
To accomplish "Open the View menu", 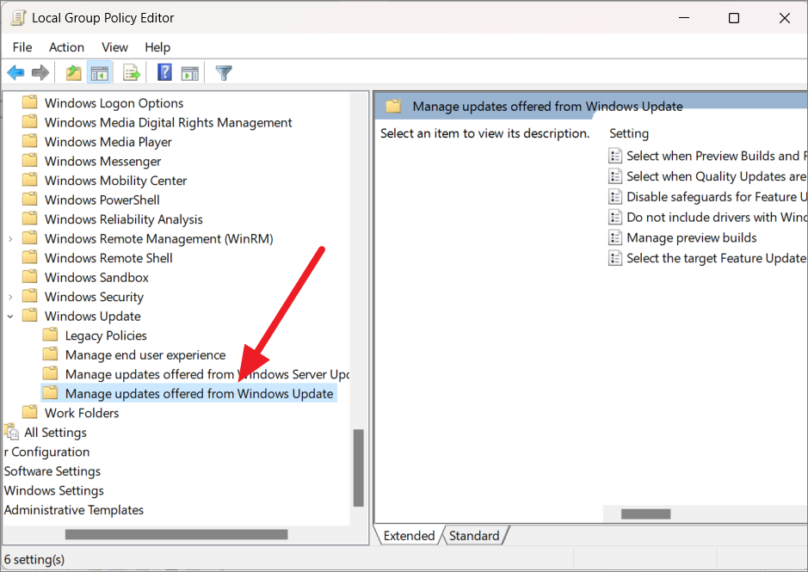I will [x=114, y=47].
